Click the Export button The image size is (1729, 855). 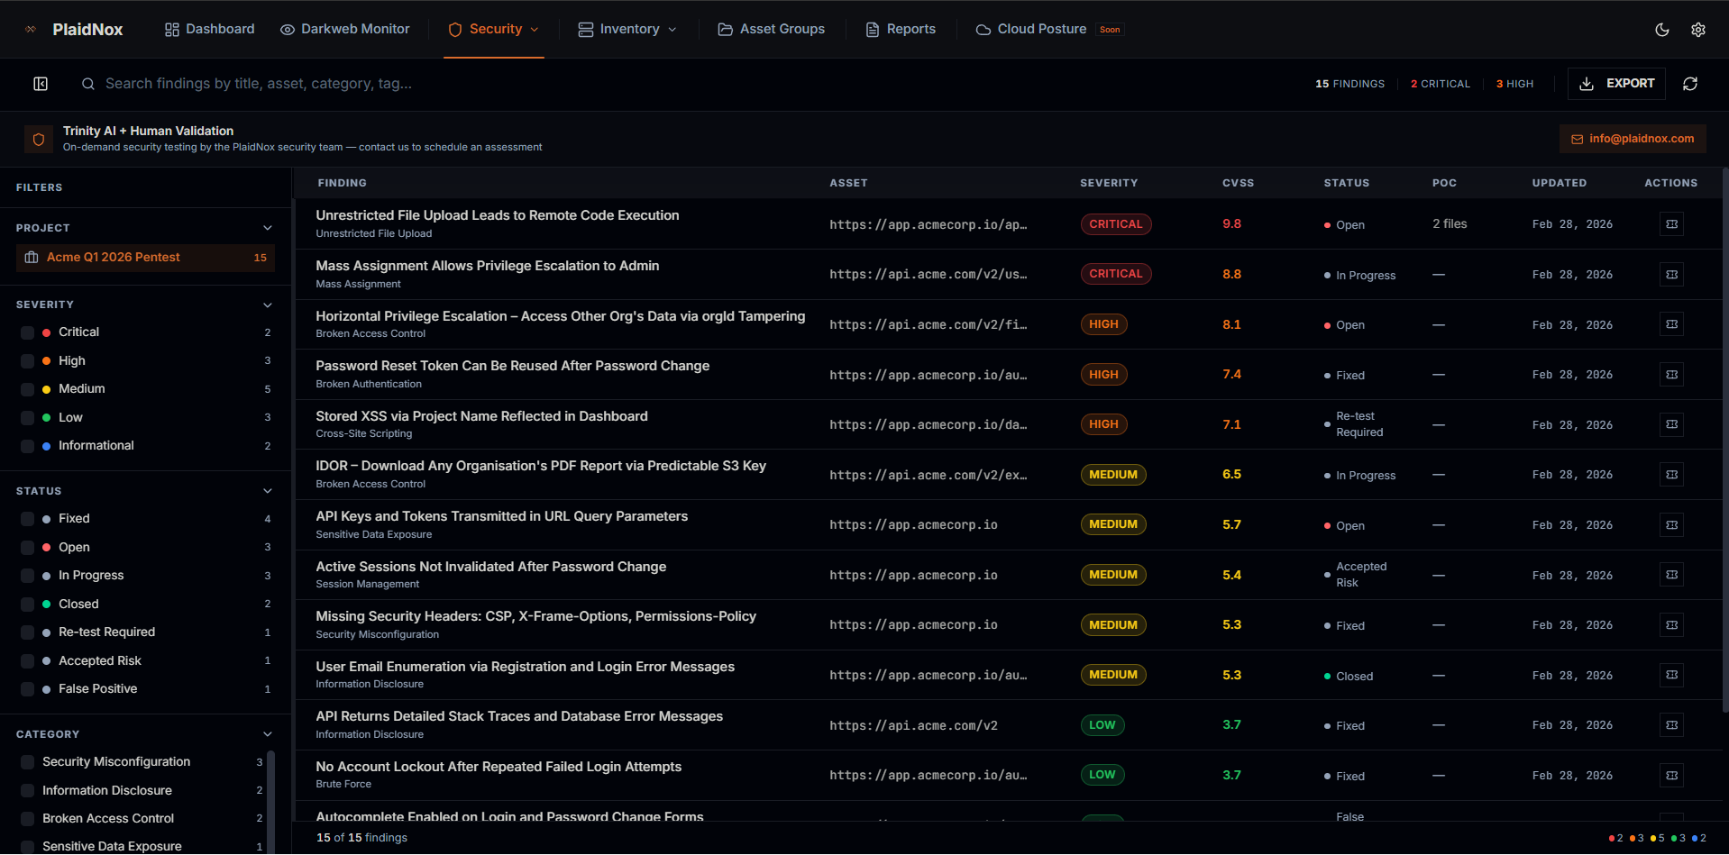pos(1616,84)
